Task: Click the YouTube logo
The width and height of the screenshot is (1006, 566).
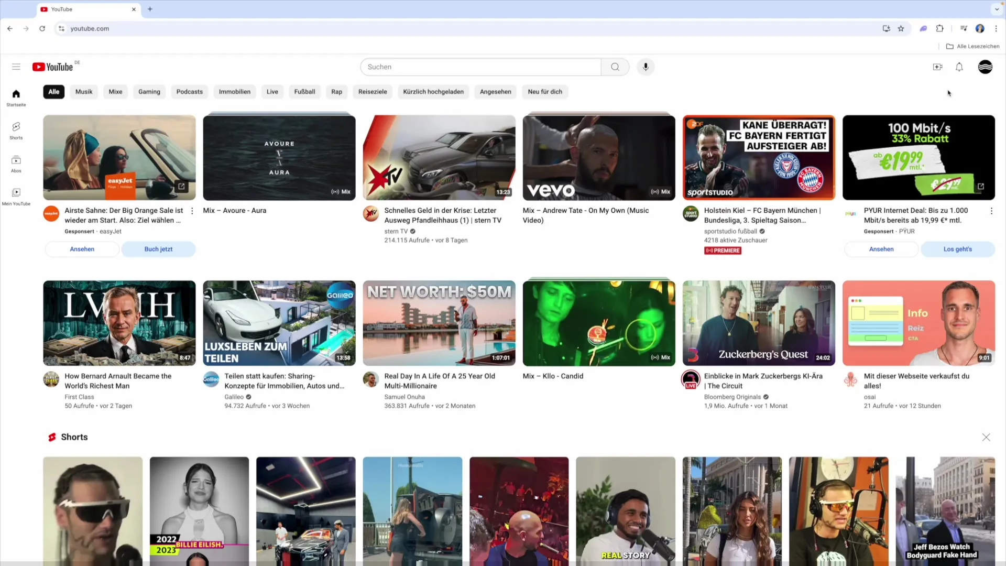Action: pyautogui.click(x=54, y=67)
